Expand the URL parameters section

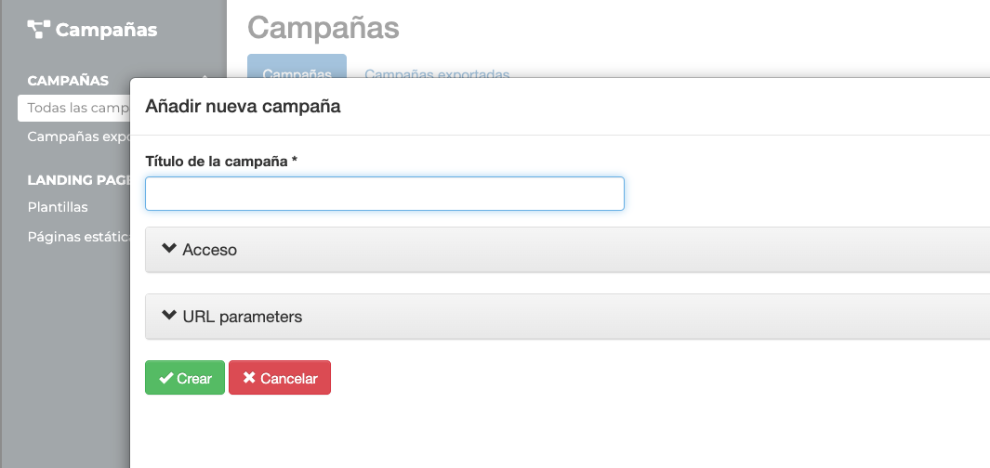point(567,317)
